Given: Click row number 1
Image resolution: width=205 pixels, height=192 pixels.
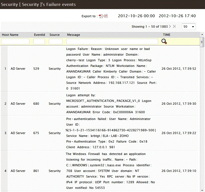Looking at the screenshot, I should click(5, 69).
